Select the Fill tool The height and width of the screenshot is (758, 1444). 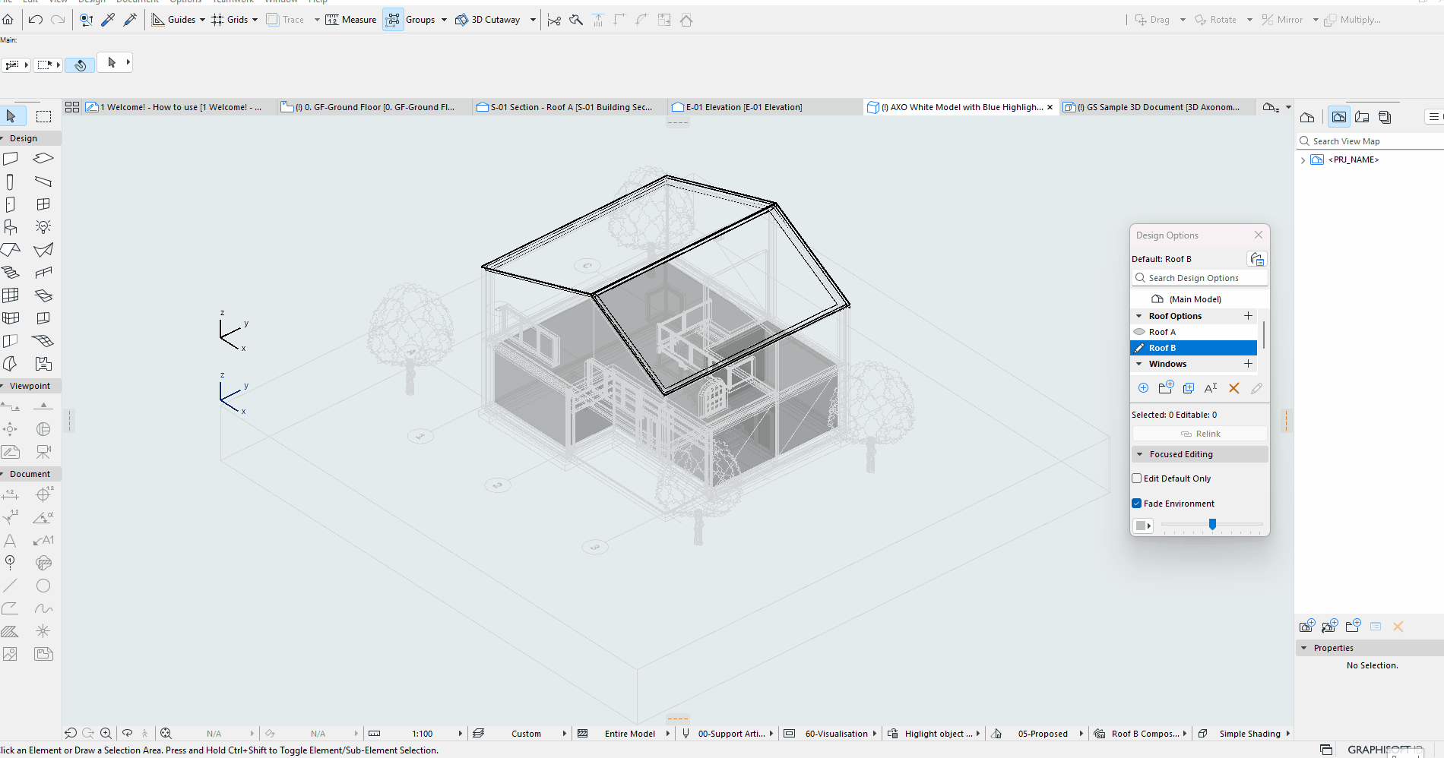point(11,632)
